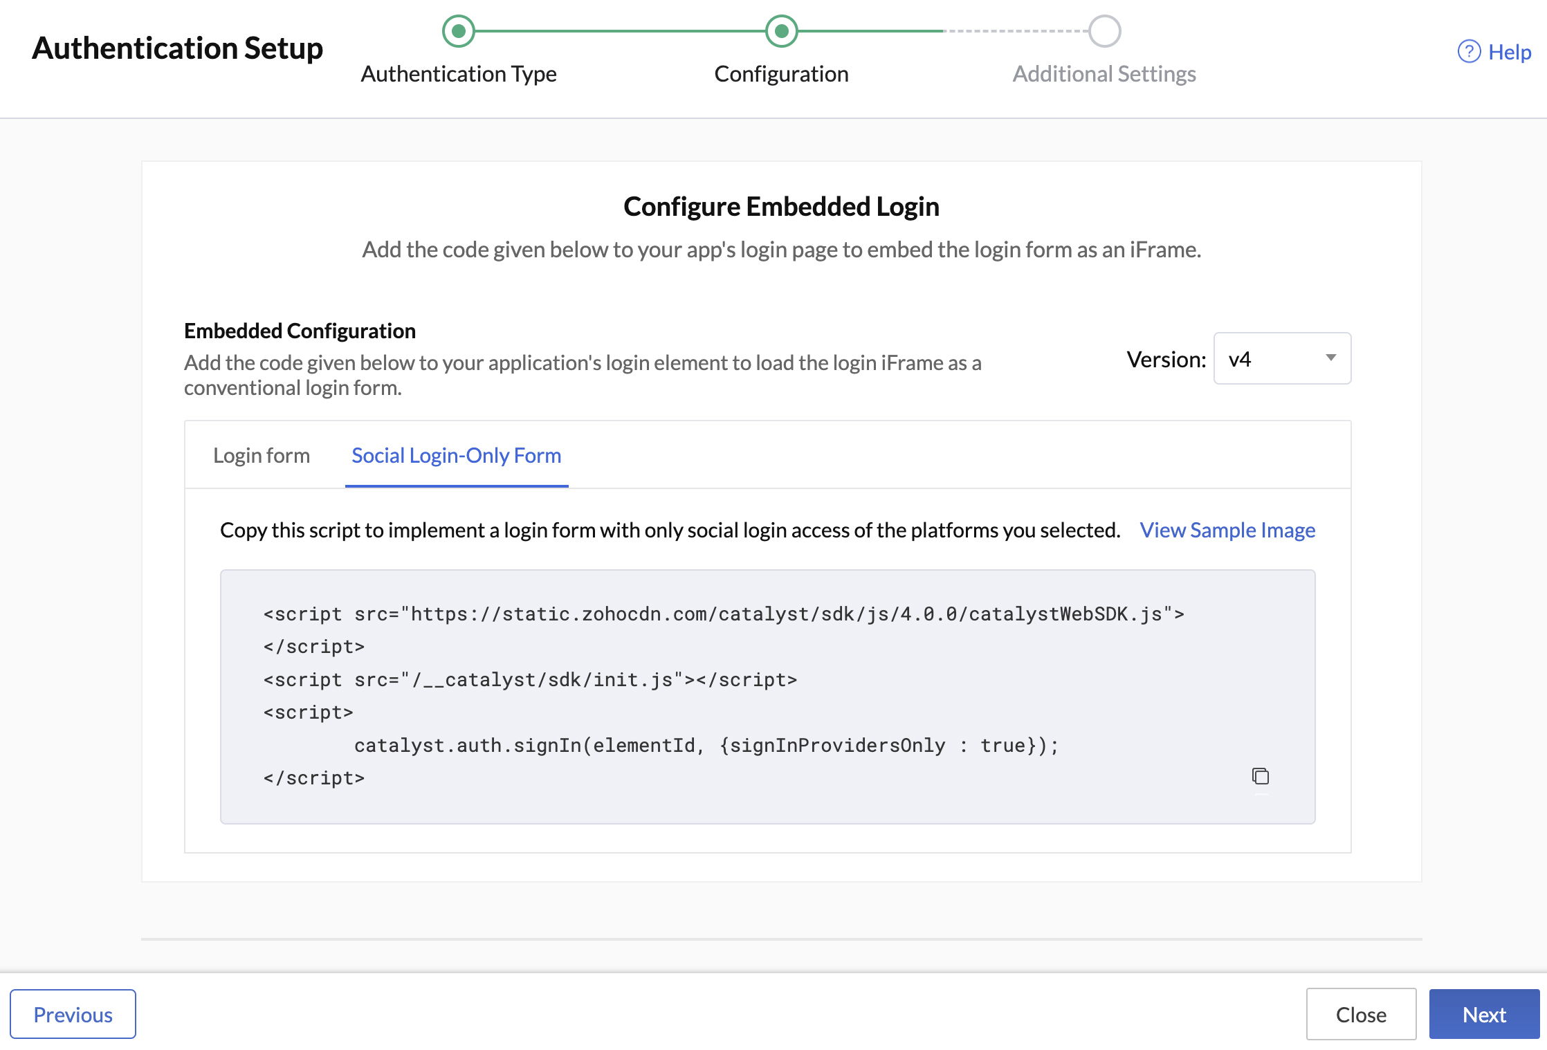The image size is (1547, 1050).
Task: Select the Authentication Type step circle
Action: pyautogui.click(x=459, y=30)
